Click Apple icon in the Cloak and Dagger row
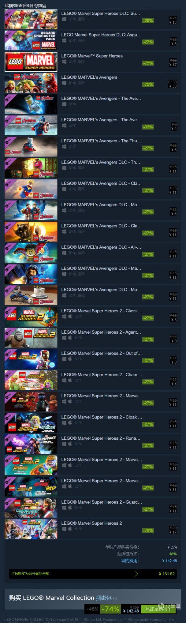186x623 pixels. point(70,422)
